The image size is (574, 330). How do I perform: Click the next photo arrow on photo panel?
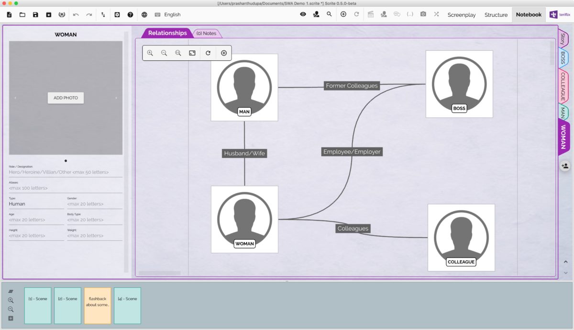click(116, 98)
